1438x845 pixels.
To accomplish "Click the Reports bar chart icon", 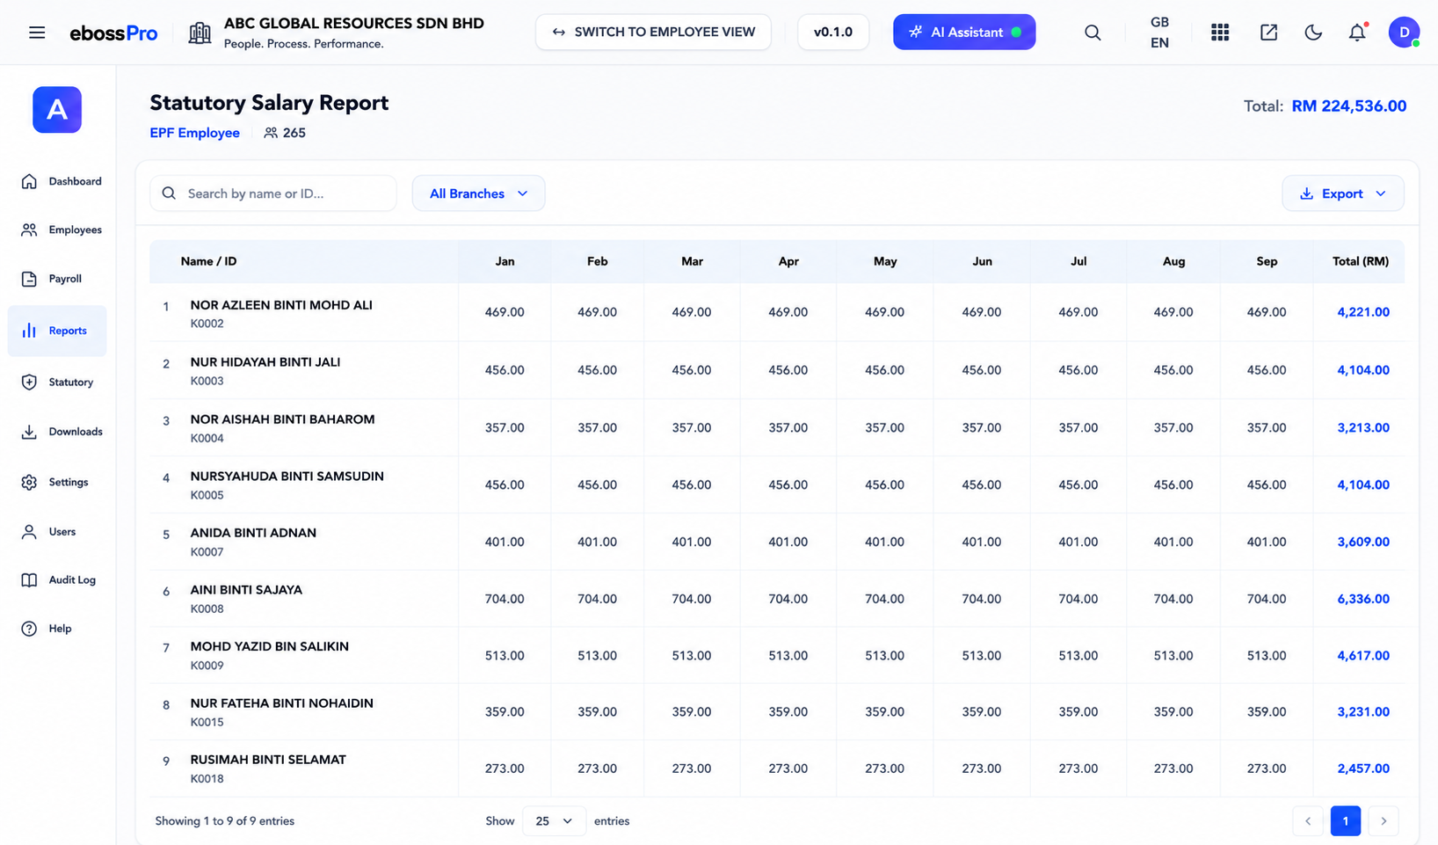I will (x=29, y=331).
